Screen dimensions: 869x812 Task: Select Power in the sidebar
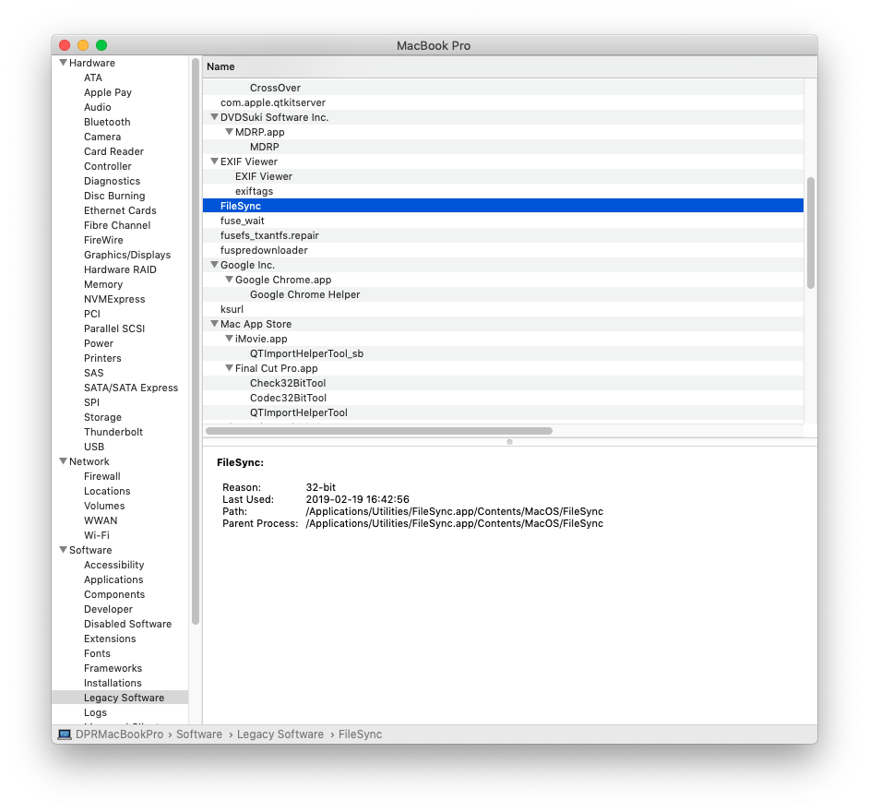click(98, 343)
